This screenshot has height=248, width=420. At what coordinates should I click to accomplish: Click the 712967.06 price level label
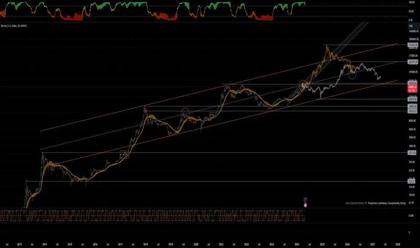pos(412,45)
